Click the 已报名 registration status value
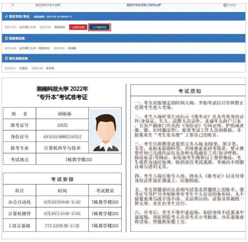 point(23,68)
